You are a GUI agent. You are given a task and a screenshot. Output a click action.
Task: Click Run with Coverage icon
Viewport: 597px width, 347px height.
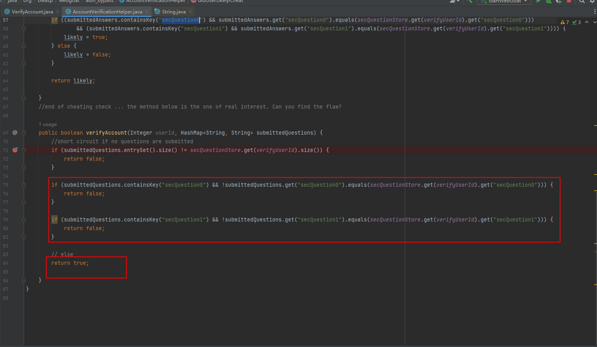click(559, 2)
